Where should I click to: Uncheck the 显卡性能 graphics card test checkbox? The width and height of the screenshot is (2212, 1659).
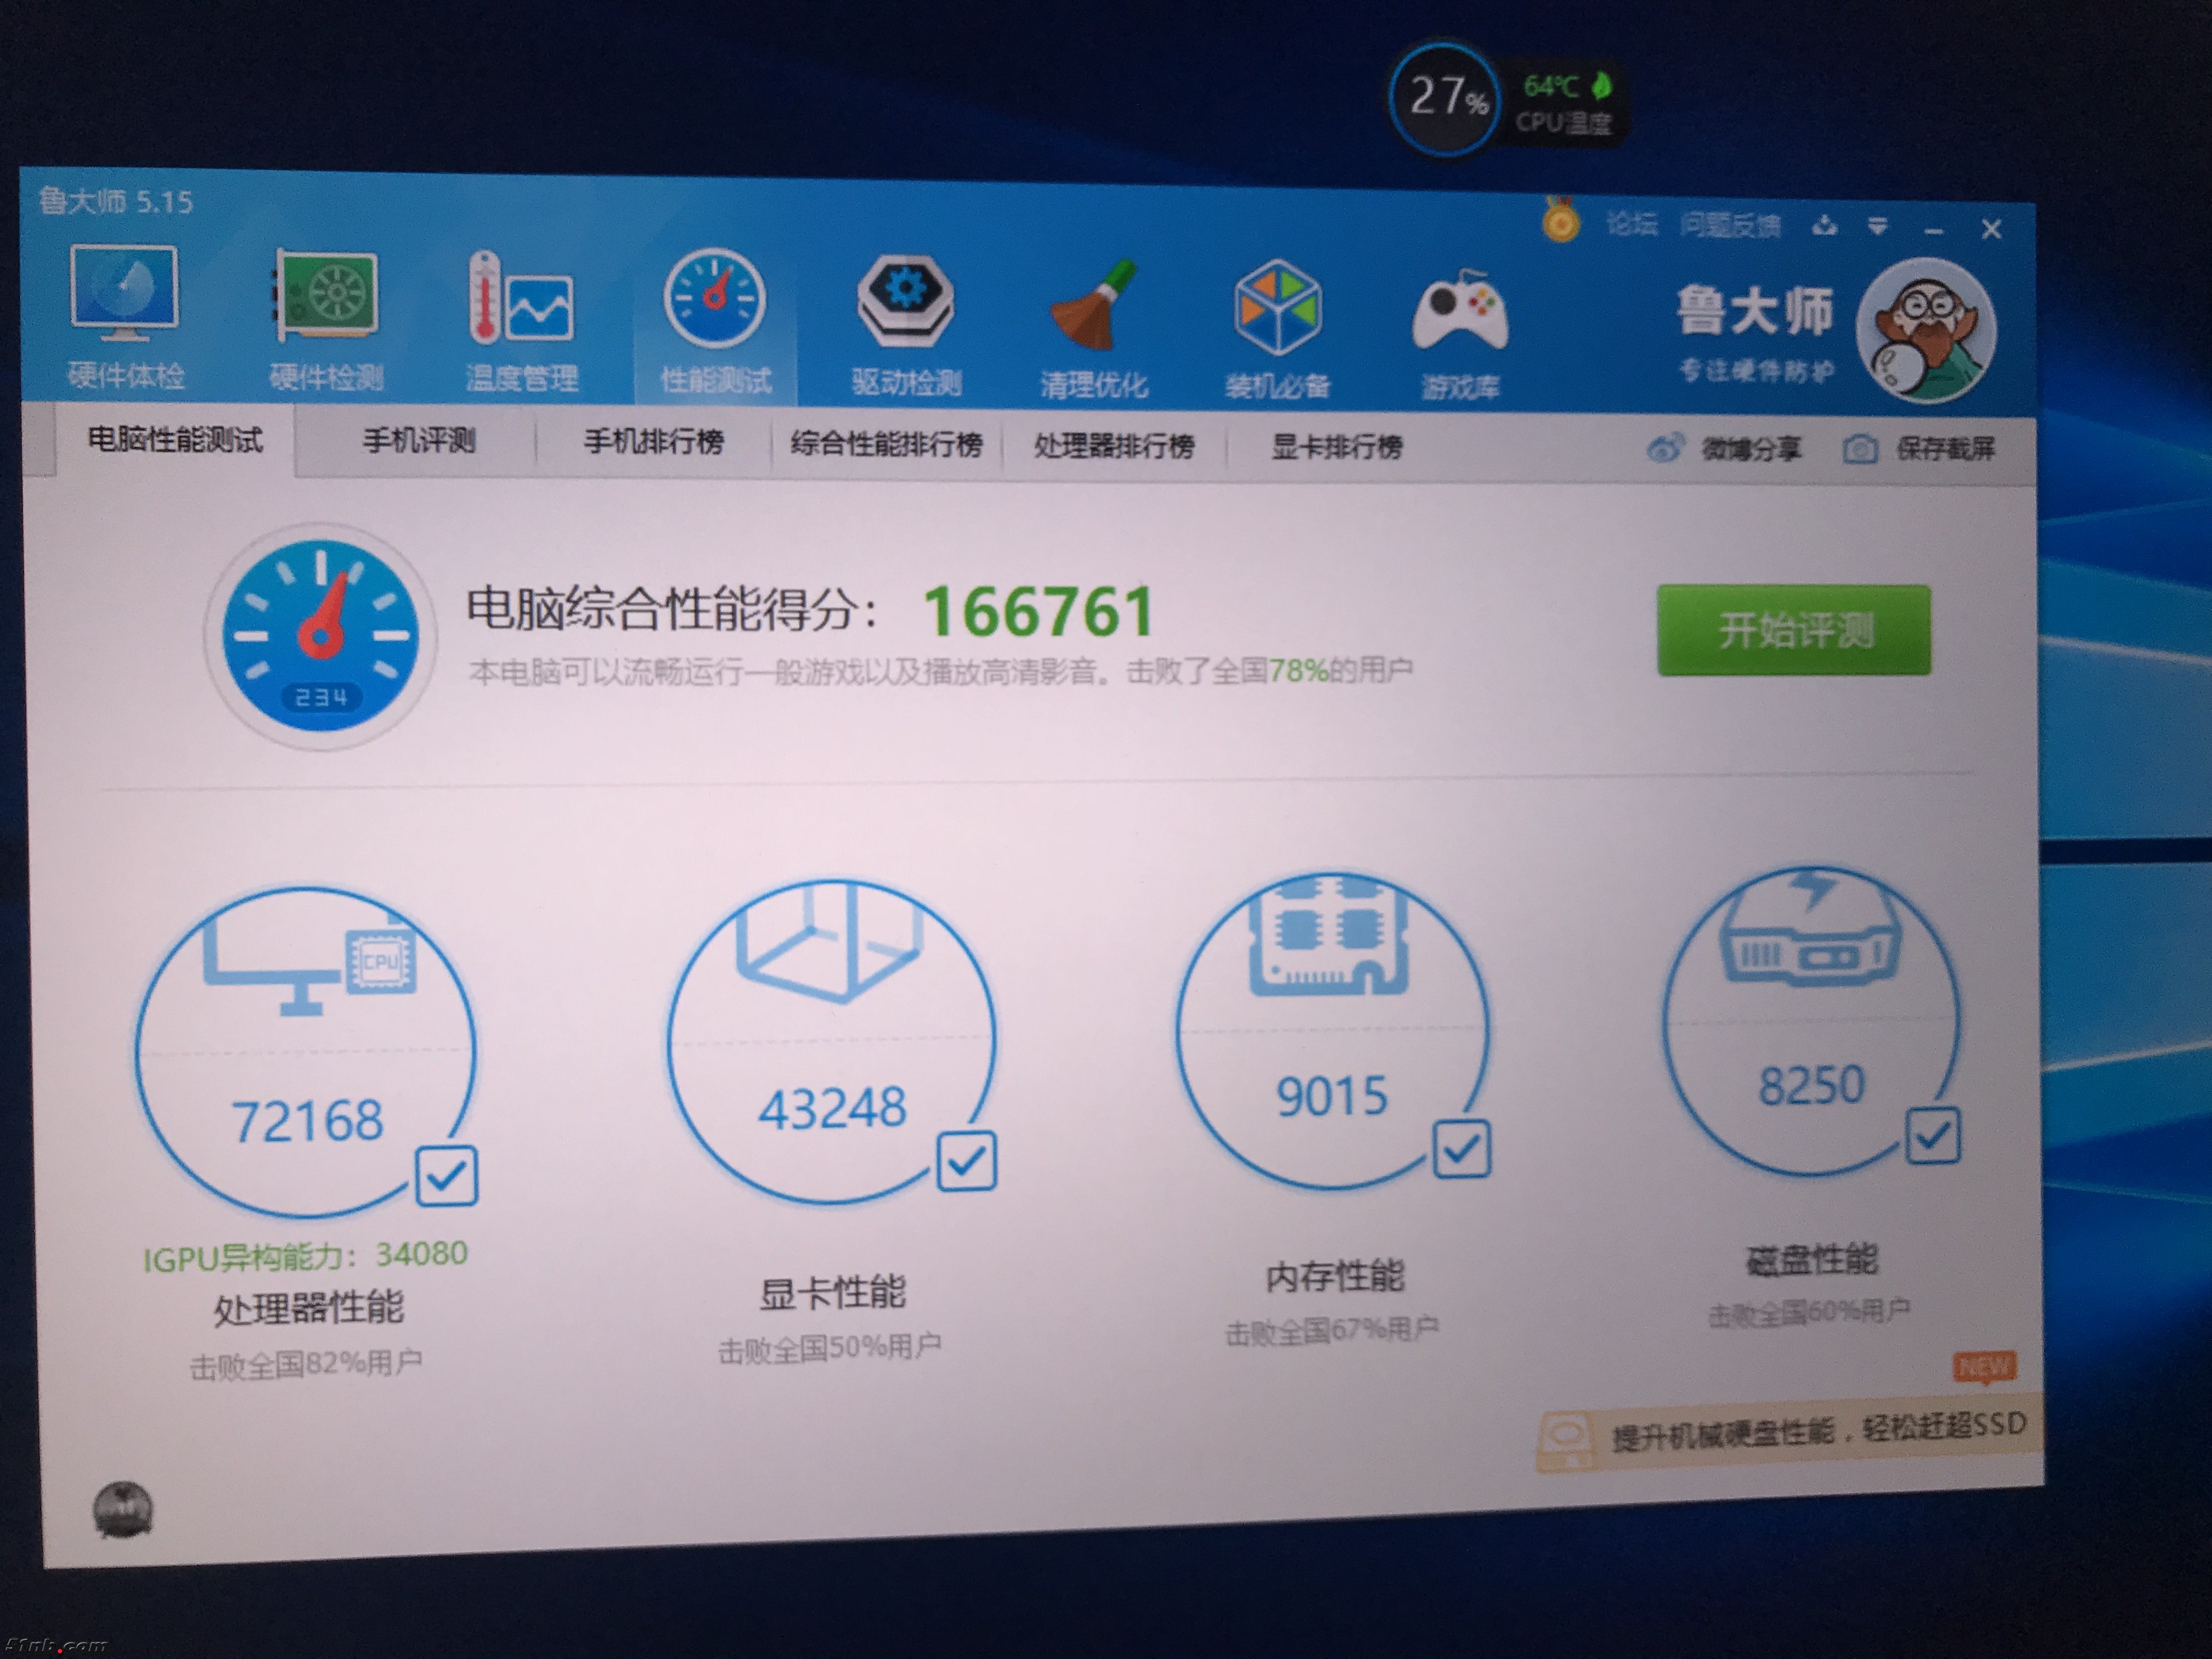(966, 1161)
